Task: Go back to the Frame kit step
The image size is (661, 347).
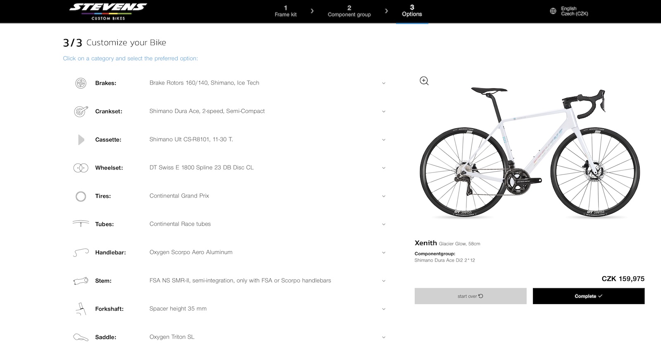Action: pos(285,11)
